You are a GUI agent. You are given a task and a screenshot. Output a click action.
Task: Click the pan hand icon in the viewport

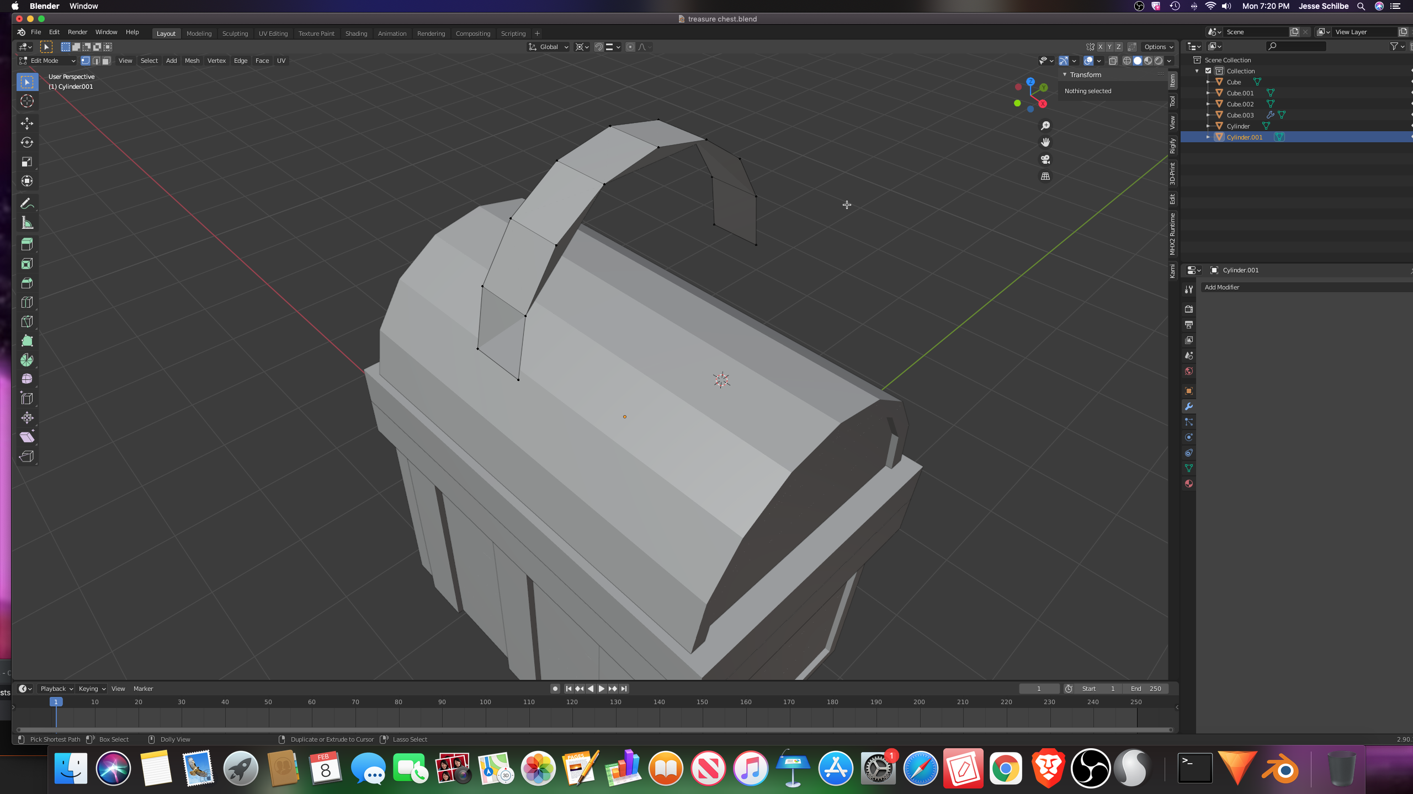[1045, 142]
